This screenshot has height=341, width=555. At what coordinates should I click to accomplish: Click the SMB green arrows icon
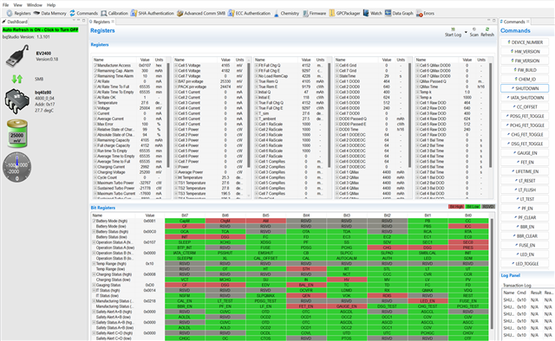pyautogui.click(x=17, y=79)
